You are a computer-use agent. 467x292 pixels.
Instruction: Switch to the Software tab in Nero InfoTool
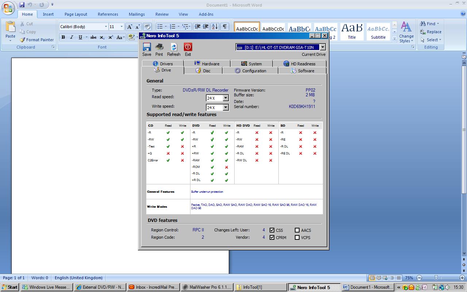point(302,71)
